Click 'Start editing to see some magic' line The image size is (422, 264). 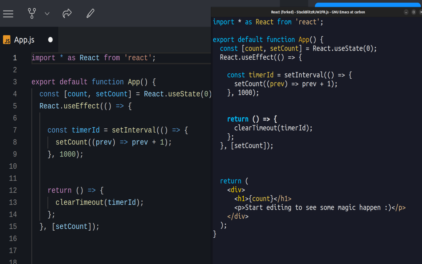(320, 208)
